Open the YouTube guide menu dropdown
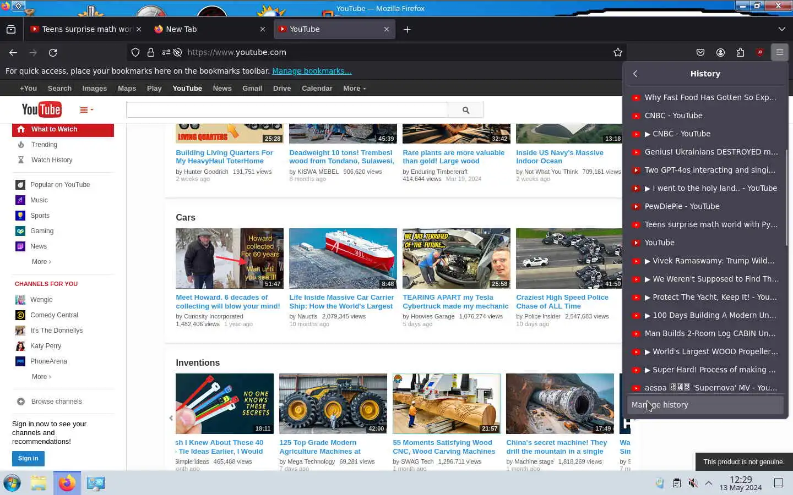This screenshot has height=495, width=793. [x=86, y=110]
